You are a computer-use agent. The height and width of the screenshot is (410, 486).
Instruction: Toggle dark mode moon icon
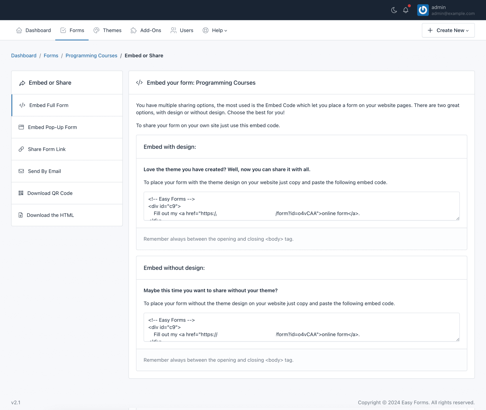(394, 10)
